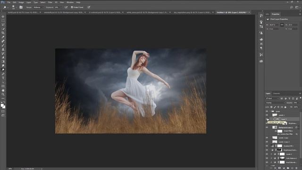
Task: Select the Eyedropper tool
Action: click(x=3, y=37)
